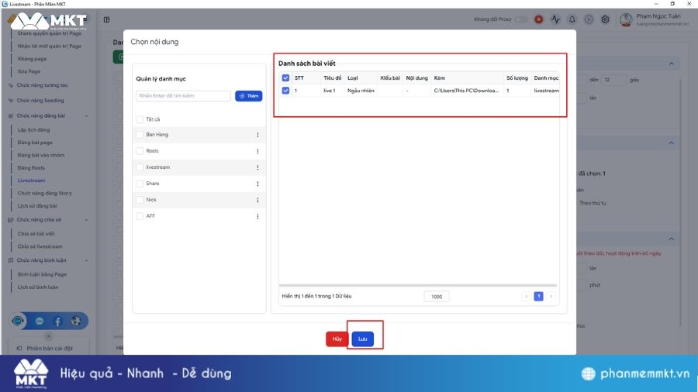
Task: Open Lịch sử bình luận item
Action: pyautogui.click(x=38, y=287)
